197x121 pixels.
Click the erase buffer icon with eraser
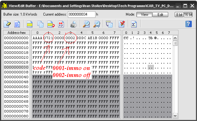7,24
